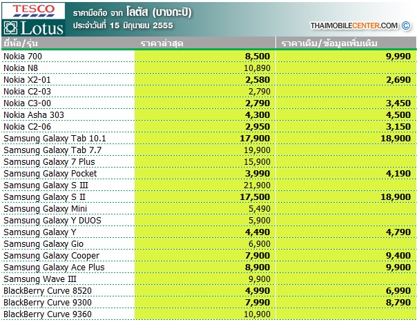This screenshot has width=419, height=322.
Task: Select Samsung Galaxy Tab 7.7 name
Action: 52,150
